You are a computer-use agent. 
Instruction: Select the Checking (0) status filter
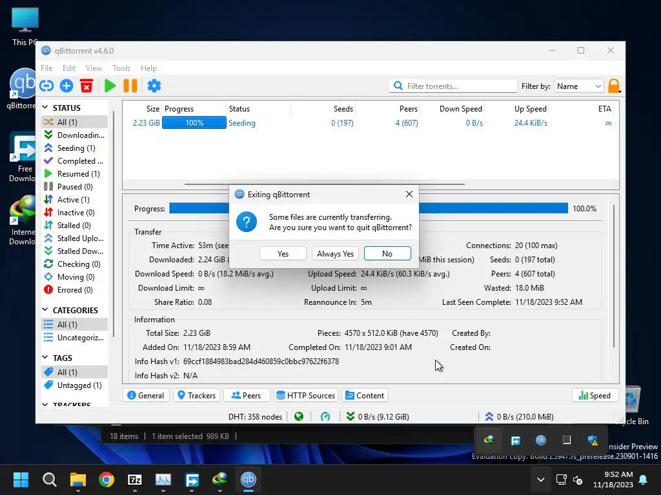pos(75,264)
